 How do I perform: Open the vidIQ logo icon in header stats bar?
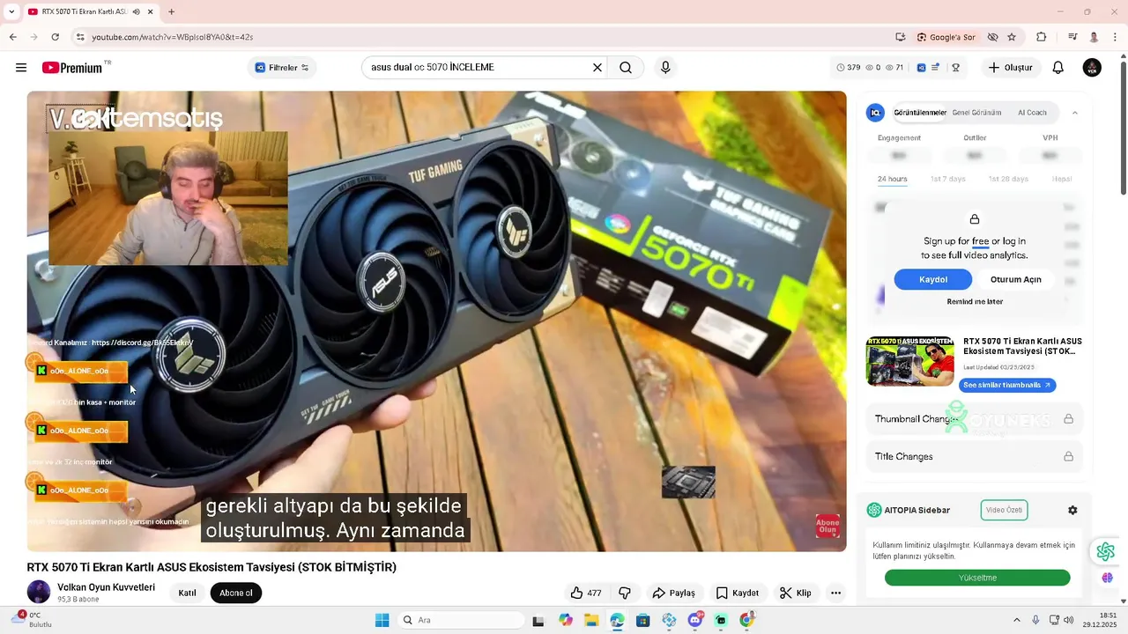pyautogui.click(x=921, y=68)
